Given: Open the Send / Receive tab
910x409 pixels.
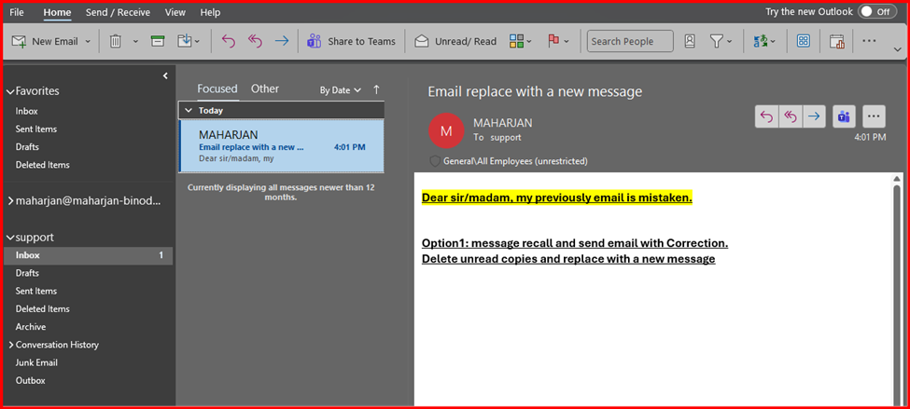Looking at the screenshot, I should 117,12.
